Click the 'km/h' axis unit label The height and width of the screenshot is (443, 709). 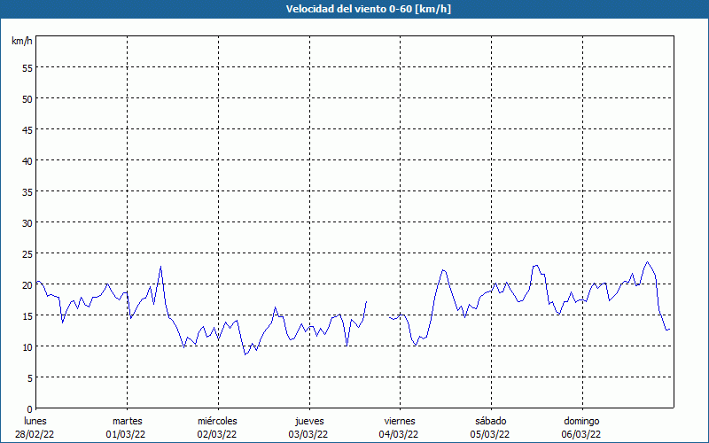tap(21, 41)
